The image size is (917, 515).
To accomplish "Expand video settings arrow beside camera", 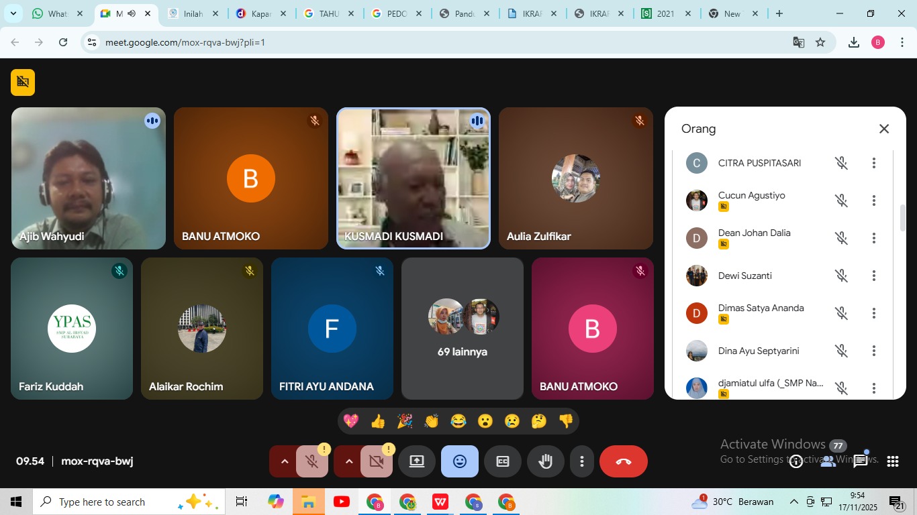I will (349, 461).
